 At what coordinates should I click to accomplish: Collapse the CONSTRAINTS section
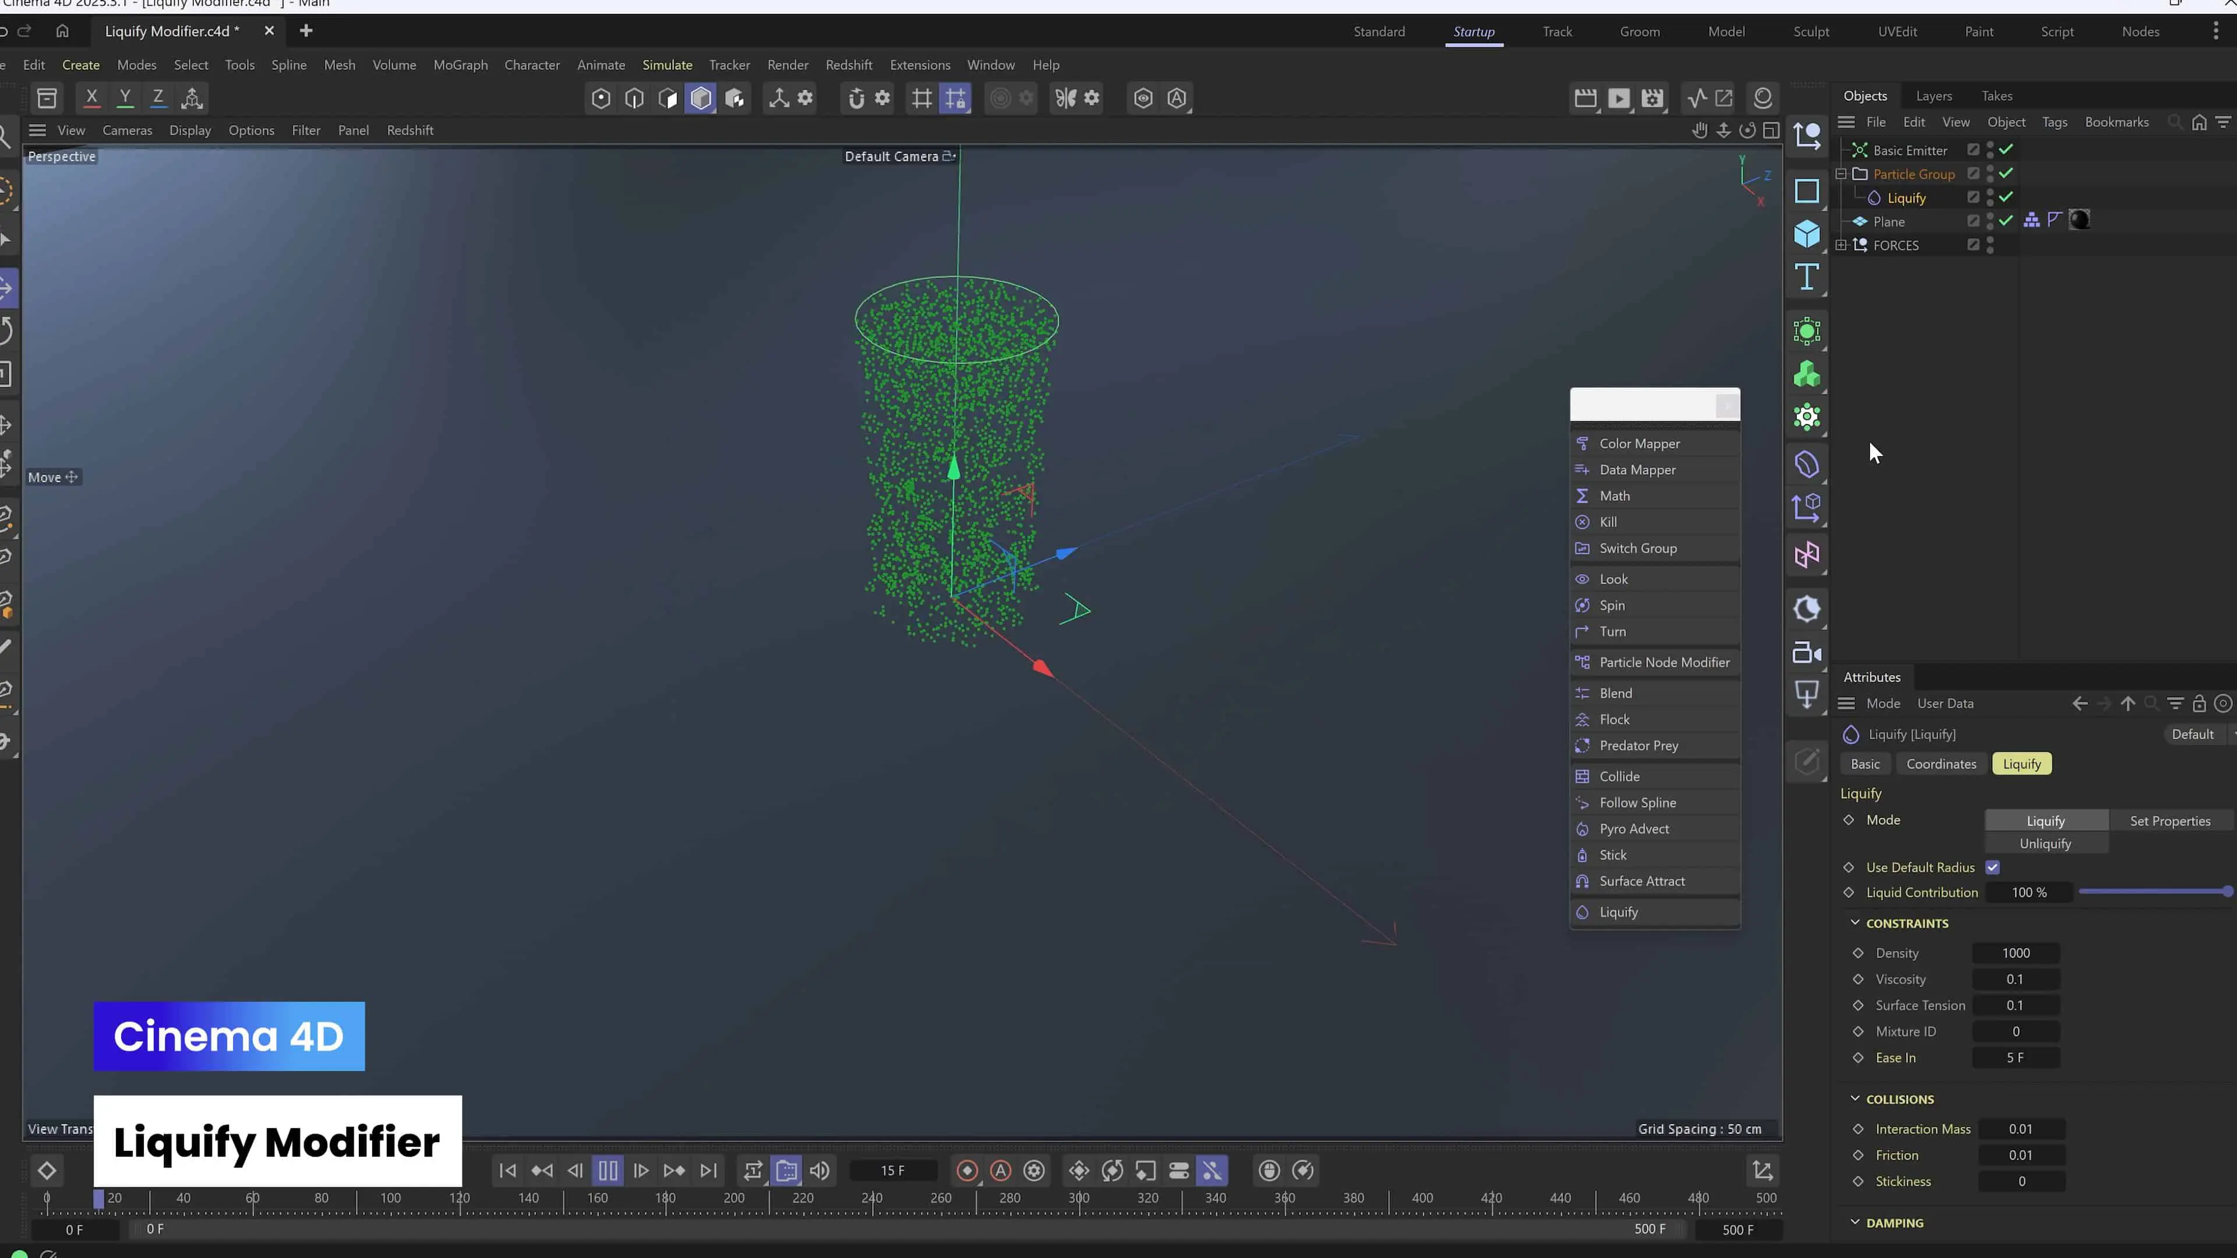click(x=1855, y=923)
